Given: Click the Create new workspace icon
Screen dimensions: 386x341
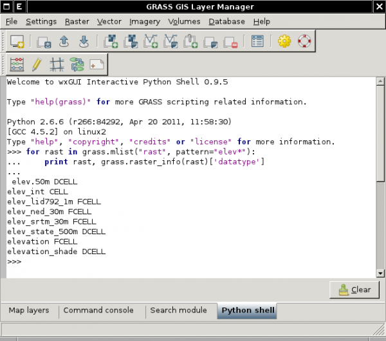Looking at the screenshot, I should 44,42.
